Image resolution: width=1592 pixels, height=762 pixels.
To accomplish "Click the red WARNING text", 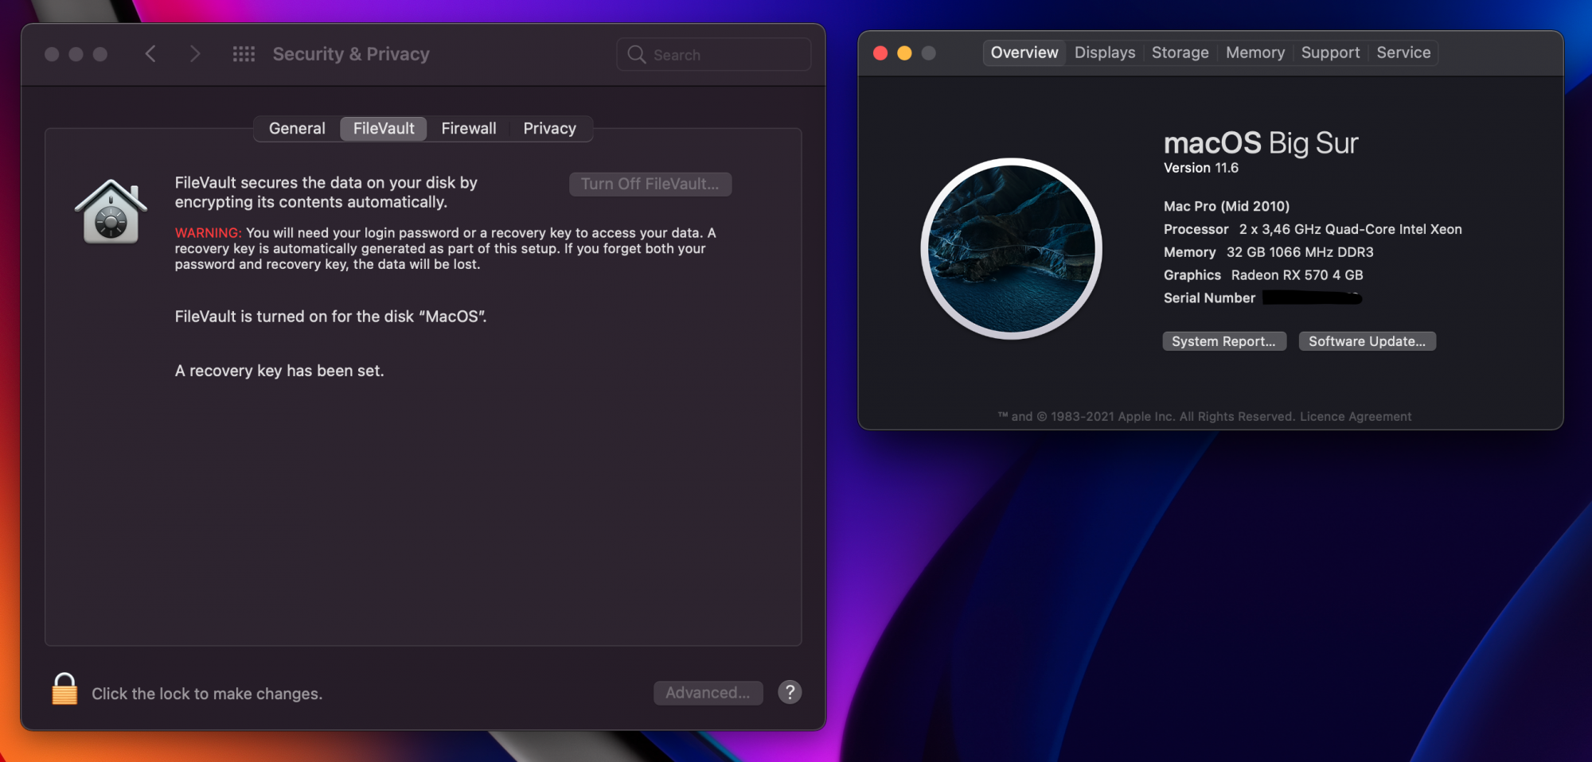I will (208, 233).
